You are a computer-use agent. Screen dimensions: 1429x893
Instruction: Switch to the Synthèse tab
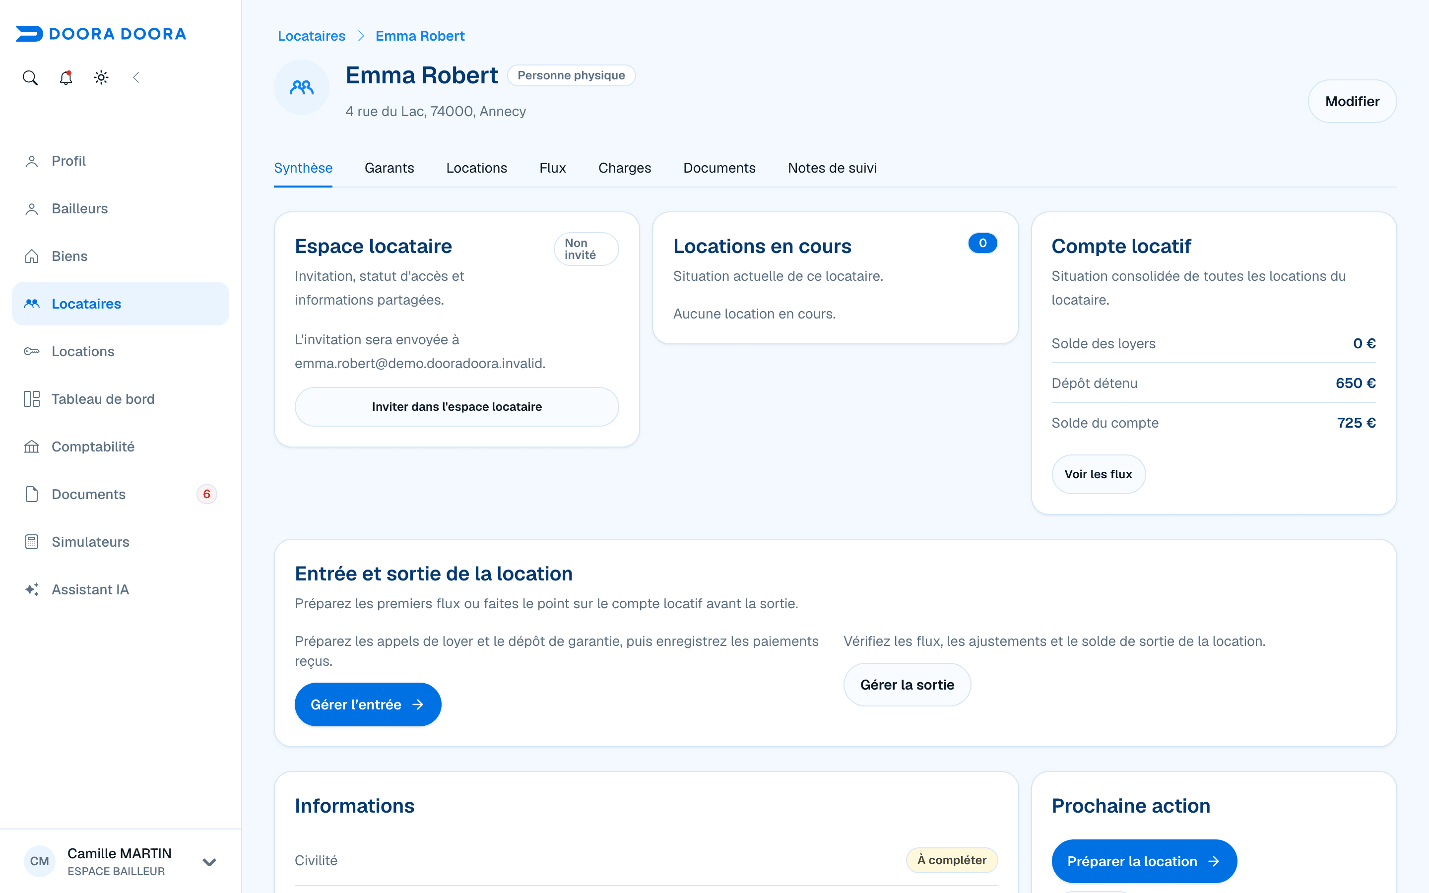[x=303, y=168]
